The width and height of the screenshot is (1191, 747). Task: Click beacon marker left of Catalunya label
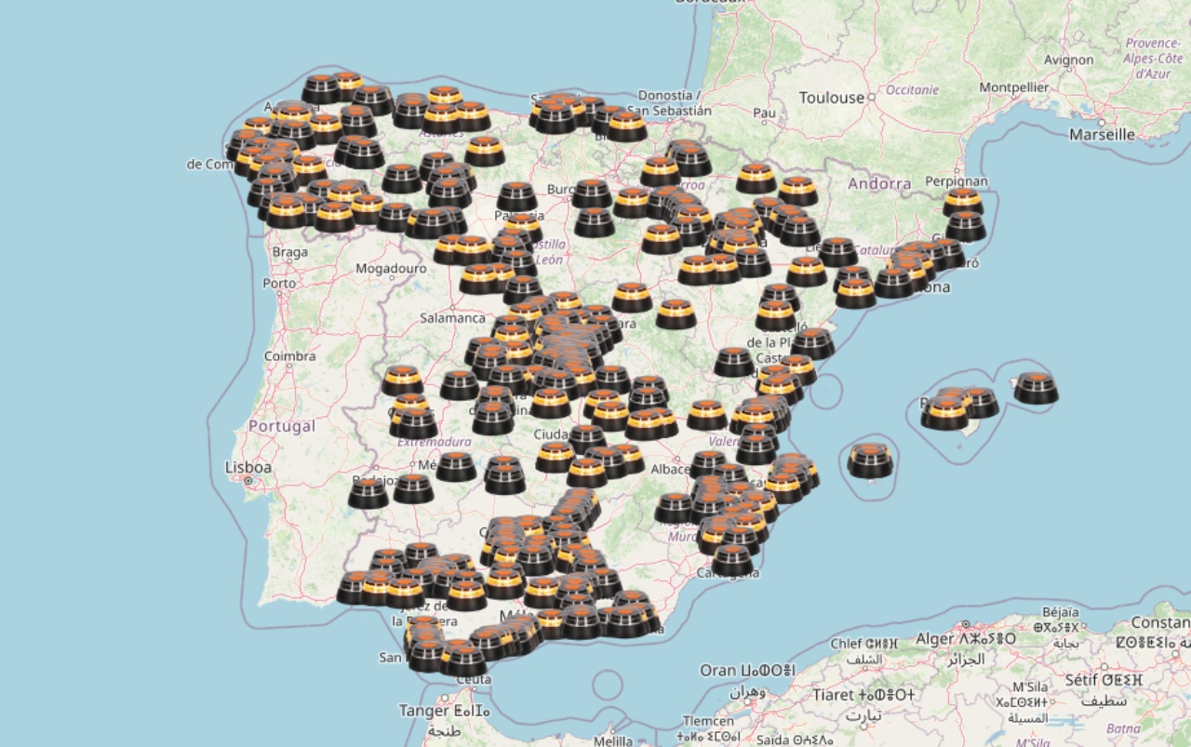point(837,251)
